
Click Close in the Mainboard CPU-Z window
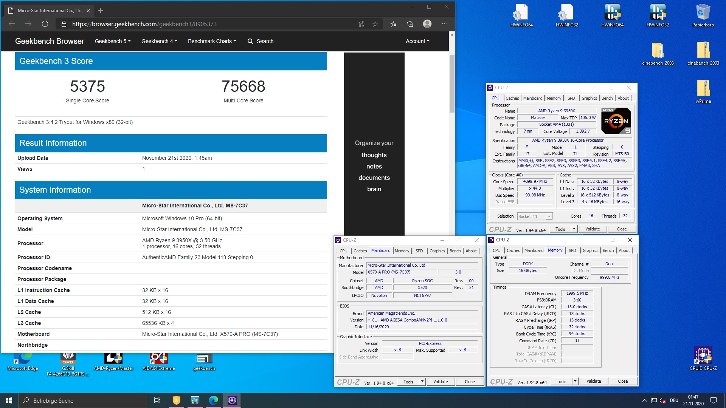point(470,382)
